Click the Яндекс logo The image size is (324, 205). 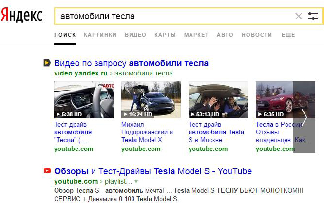click(22, 15)
